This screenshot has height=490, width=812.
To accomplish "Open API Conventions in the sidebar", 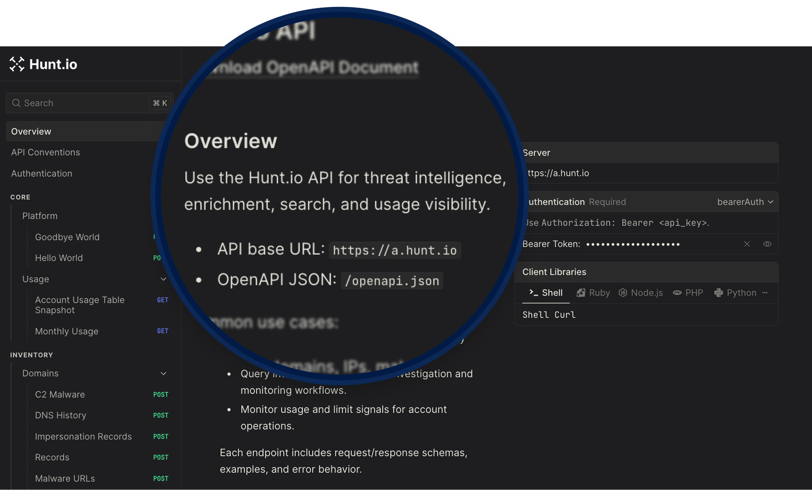I will pyautogui.click(x=46, y=152).
